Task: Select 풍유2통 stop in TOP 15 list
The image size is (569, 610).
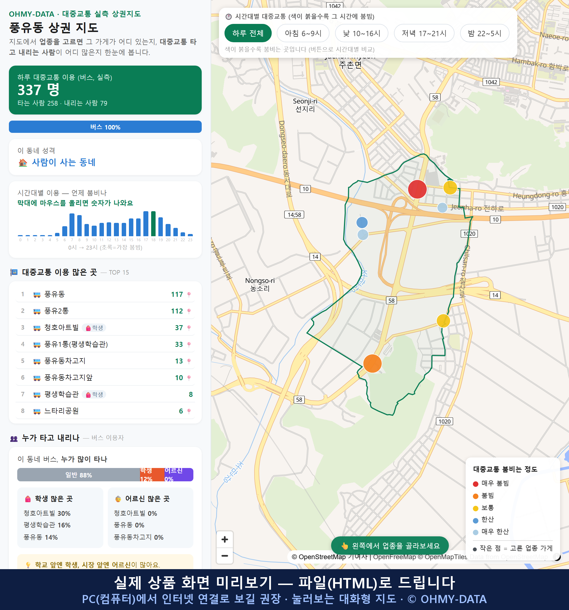Action: pyautogui.click(x=105, y=311)
